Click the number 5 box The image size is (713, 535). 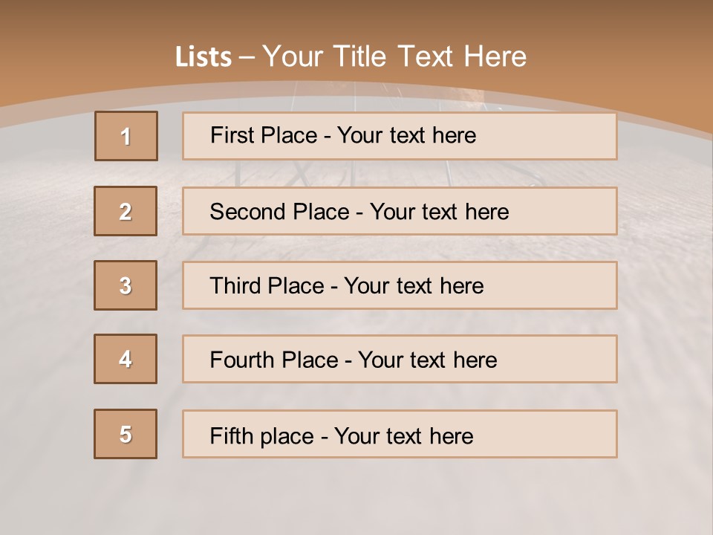coord(126,434)
